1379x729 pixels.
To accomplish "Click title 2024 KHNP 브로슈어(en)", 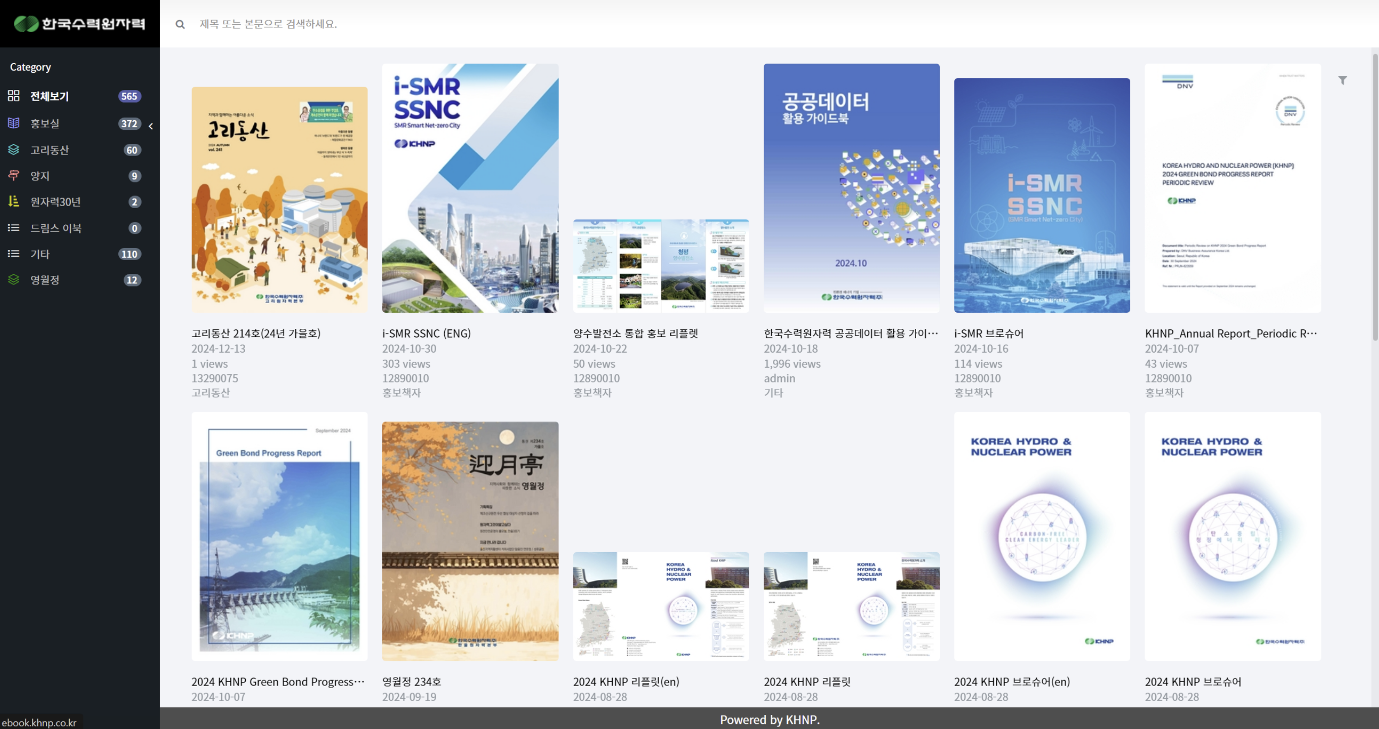I will click(1012, 682).
